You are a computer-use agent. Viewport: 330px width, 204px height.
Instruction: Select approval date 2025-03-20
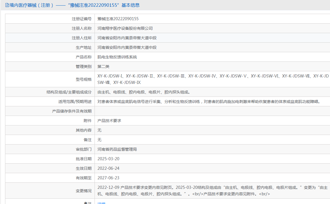click(x=108, y=159)
